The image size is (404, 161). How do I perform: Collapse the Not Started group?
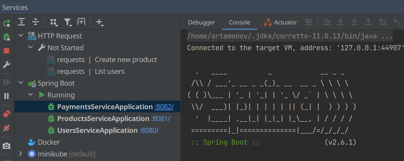click(x=31, y=47)
